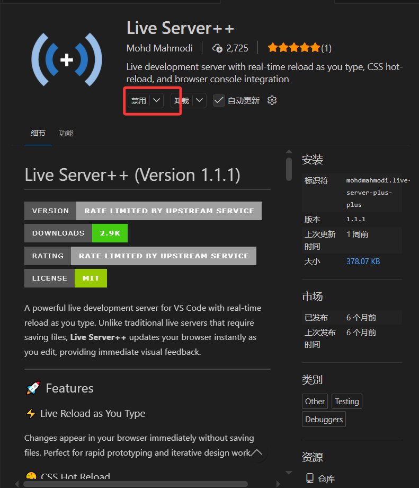Click the five-star rating
Screen dimensions: 419x488
pos(293,48)
